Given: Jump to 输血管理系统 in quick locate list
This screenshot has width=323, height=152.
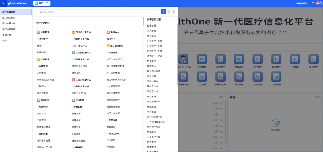Looking at the screenshot, I should tap(154, 102).
